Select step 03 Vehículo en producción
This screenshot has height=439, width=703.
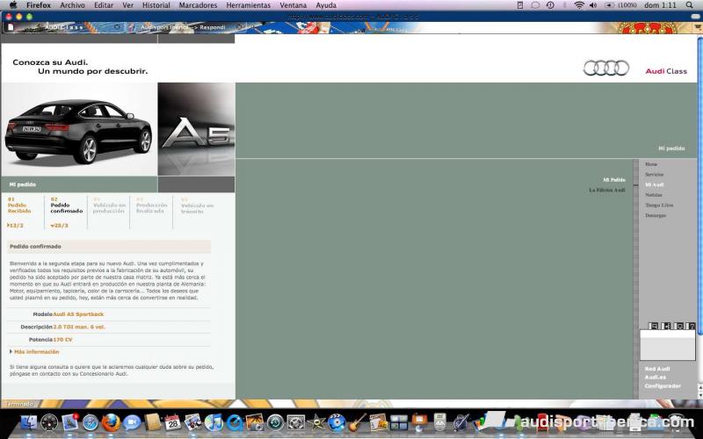(109, 205)
